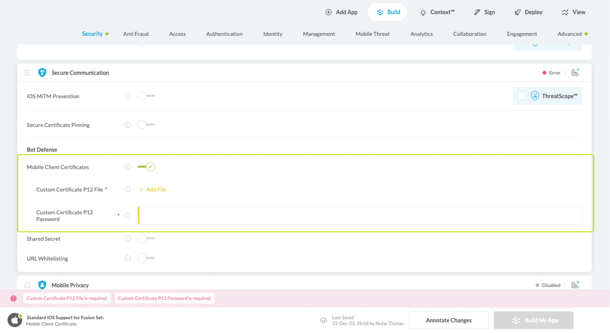Focus the Custom Certificate P12 Password field
The image size is (610, 333).
pyautogui.click(x=360, y=215)
